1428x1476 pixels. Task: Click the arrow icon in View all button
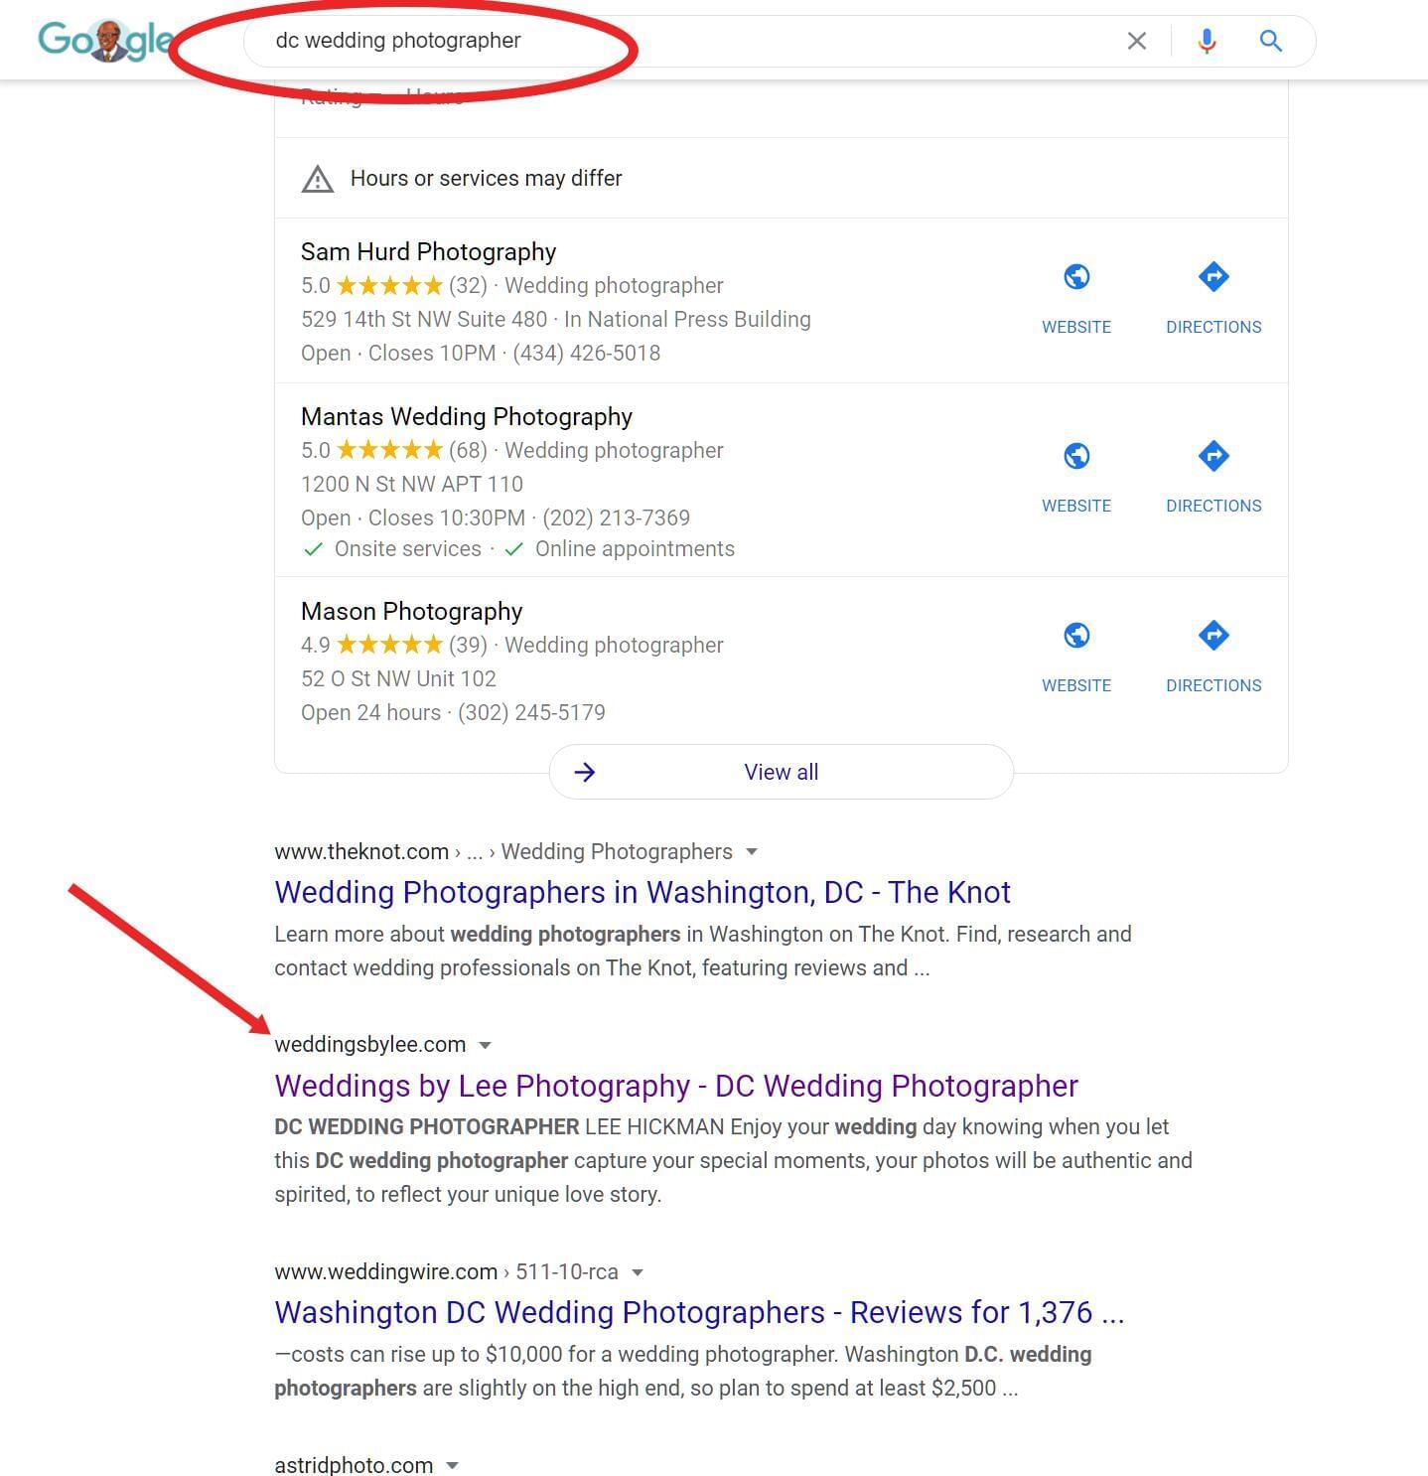585,772
